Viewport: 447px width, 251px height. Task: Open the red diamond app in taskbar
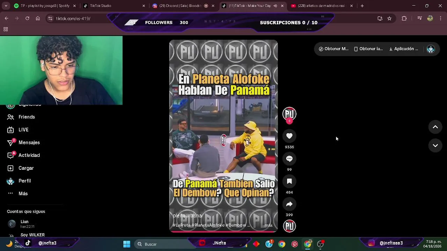coord(256,244)
